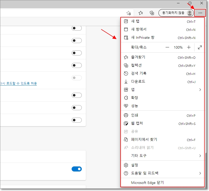This screenshot has width=209, height=191.
Task: Open 즐겨찾기 in the menu
Action: tap(162, 57)
